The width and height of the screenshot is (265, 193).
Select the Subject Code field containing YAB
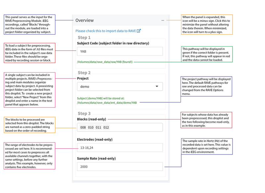pos(120,51)
